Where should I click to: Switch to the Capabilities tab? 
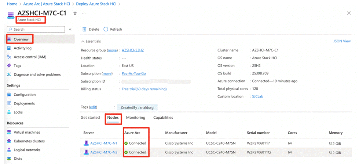pyautogui.click(x=163, y=118)
